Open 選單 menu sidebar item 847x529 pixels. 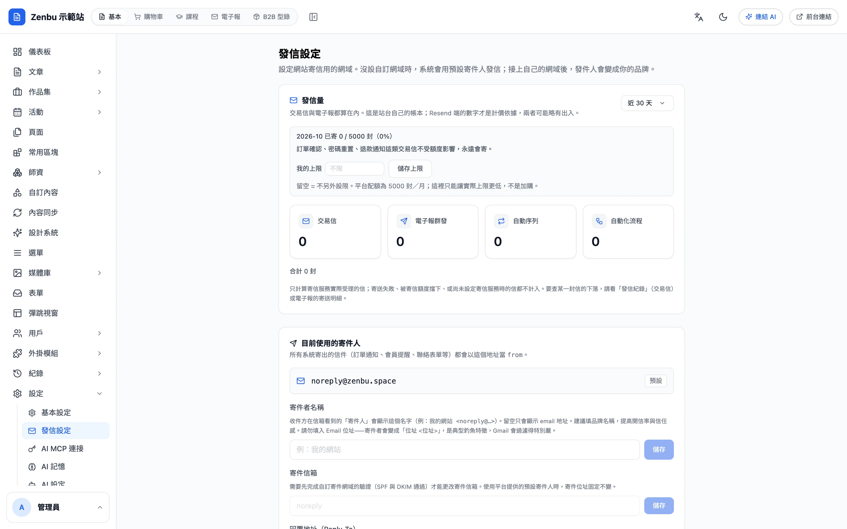[x=58, y=253]
